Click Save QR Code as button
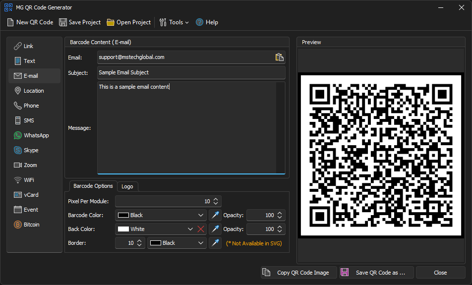This screenshot has height=285, width=472. (377, 273)
